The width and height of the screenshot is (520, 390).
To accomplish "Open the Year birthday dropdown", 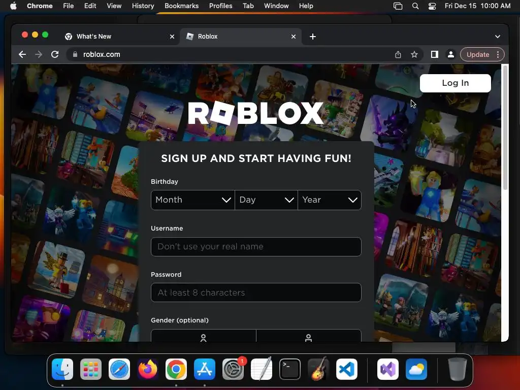I will [x=330, y=200].
